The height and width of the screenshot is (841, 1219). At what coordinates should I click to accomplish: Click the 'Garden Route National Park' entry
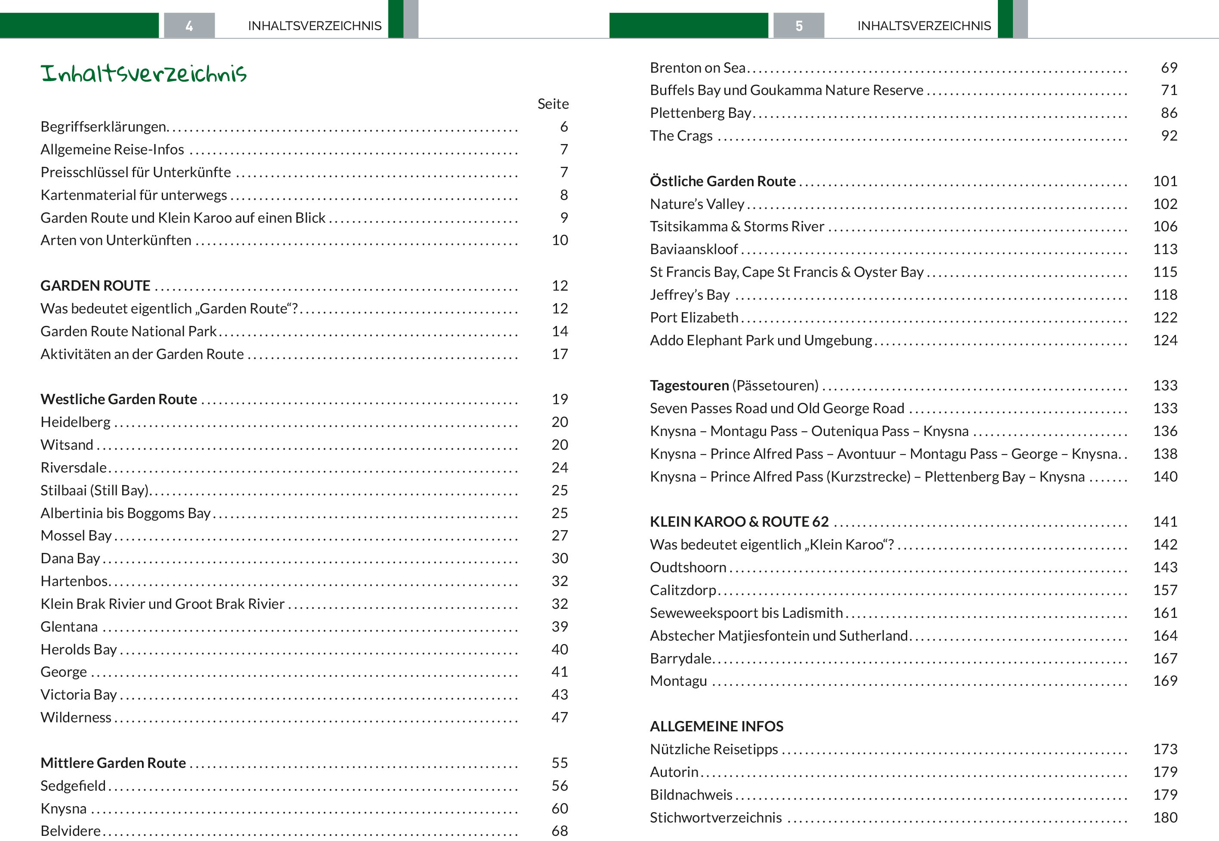point(129,331)
